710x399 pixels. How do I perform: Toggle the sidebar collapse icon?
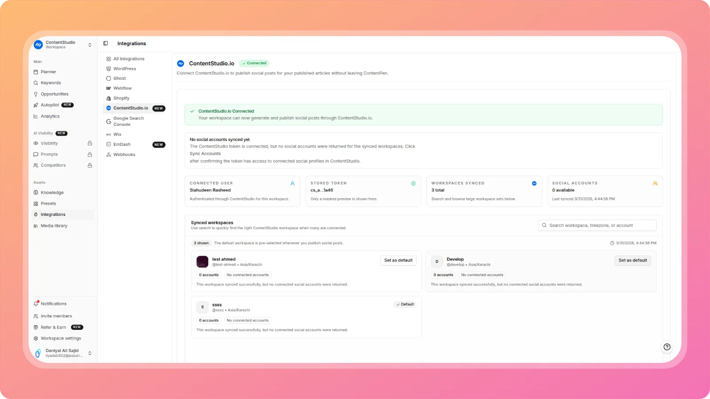pyautogui.click(x=106, y=43)
